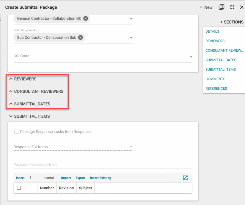
Task: Jump to Submittal Dates in Sections list
Action: point(221,60)
